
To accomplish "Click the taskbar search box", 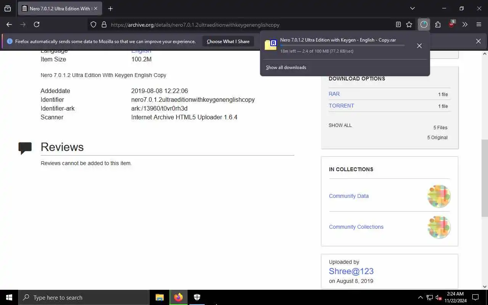I will coord(84,297).
